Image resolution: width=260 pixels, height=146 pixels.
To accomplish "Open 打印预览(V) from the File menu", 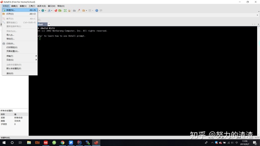I will pos(20,47).
